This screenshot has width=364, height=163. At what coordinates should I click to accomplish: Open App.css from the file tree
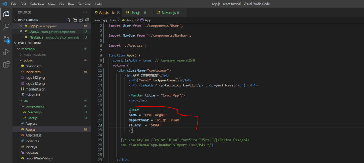[31, 123]
